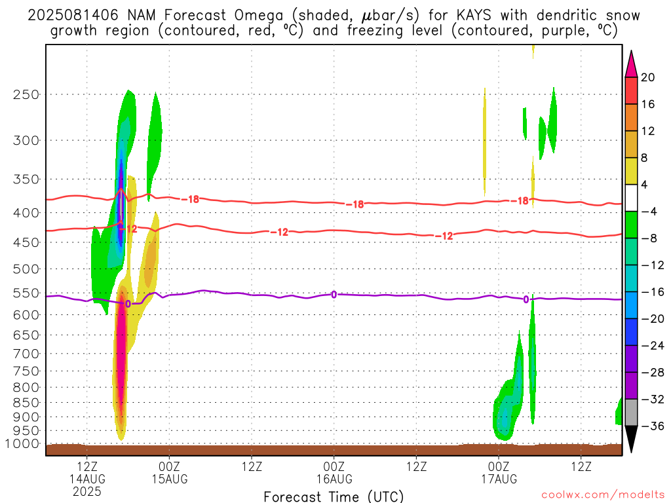Click the 700 pressure level label

pyautogui.click(x=26, y=354)
